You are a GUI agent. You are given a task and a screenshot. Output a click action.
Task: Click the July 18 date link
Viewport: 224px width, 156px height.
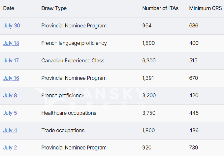click(11, 43)
